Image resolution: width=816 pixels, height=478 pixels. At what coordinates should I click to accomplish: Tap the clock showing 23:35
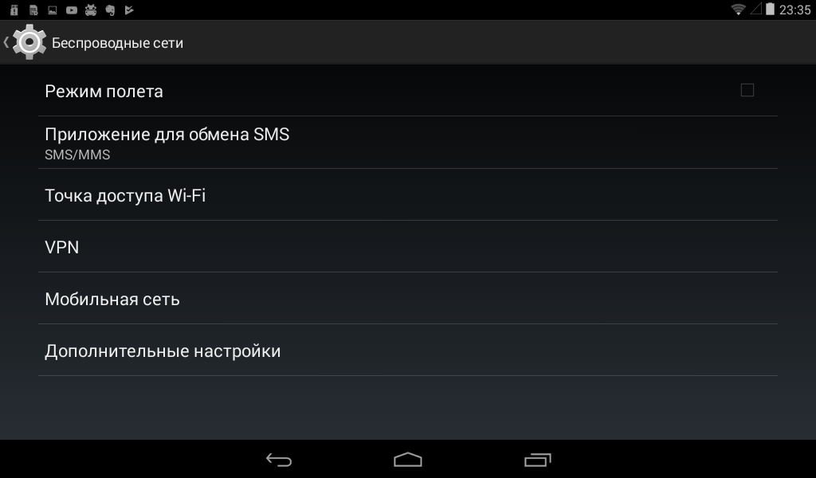pyautogui.click(x=794, y=10)
